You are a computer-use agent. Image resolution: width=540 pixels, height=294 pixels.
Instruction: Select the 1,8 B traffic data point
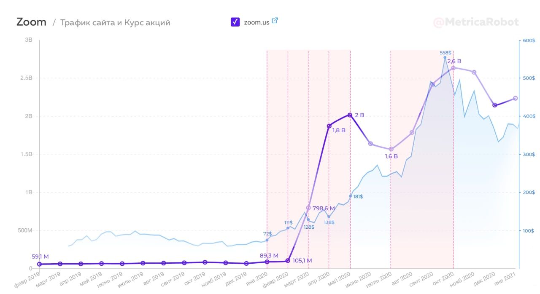(329, 126)
